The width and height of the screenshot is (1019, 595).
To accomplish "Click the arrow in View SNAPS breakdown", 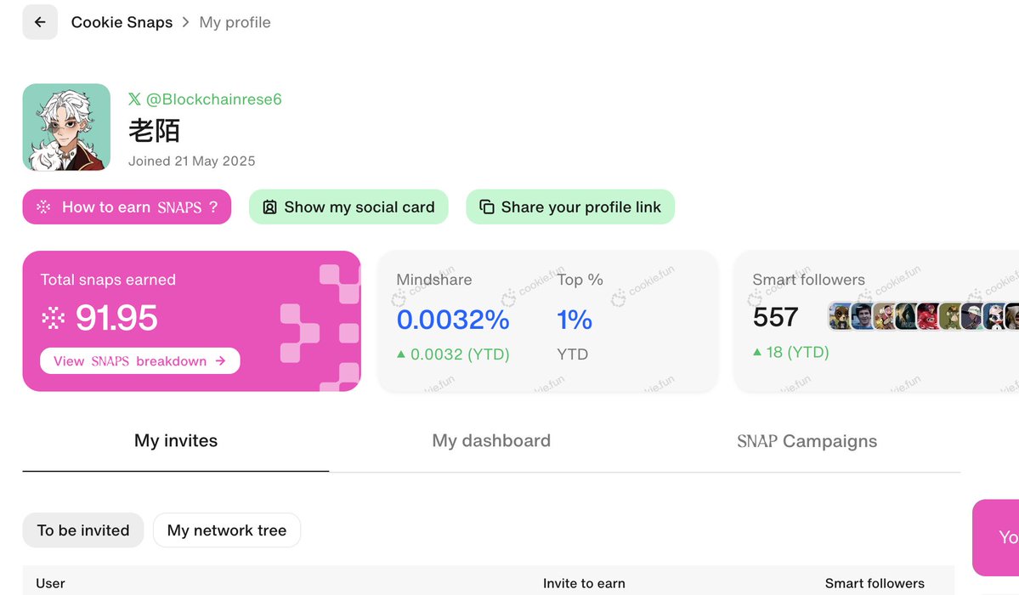I will (220, 361).
